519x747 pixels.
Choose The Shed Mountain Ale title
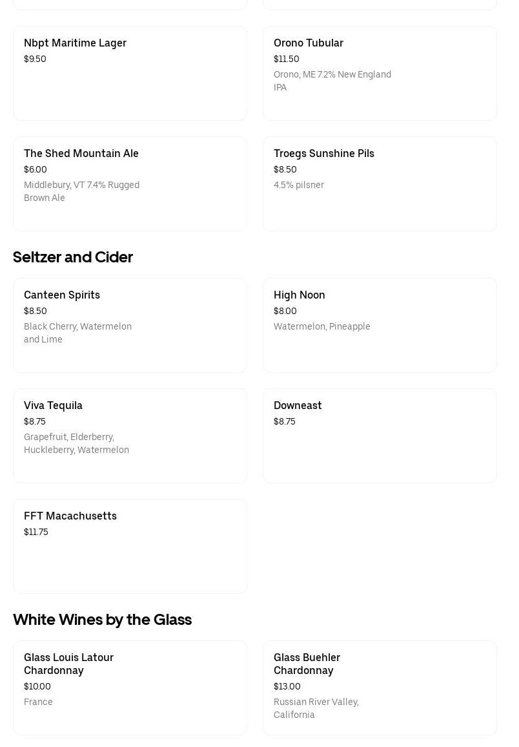tap(81, 153)
